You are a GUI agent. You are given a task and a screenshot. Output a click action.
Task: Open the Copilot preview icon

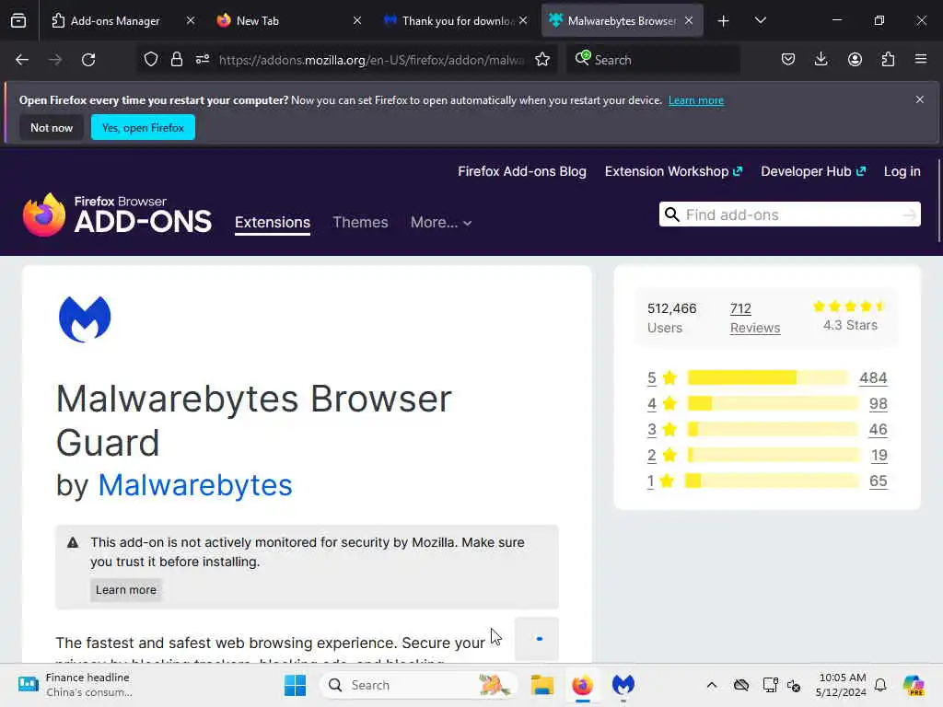pyautogui.click(x=914, y=685)
